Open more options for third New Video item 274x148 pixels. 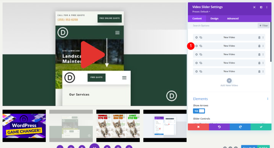(x=263, y=55)
